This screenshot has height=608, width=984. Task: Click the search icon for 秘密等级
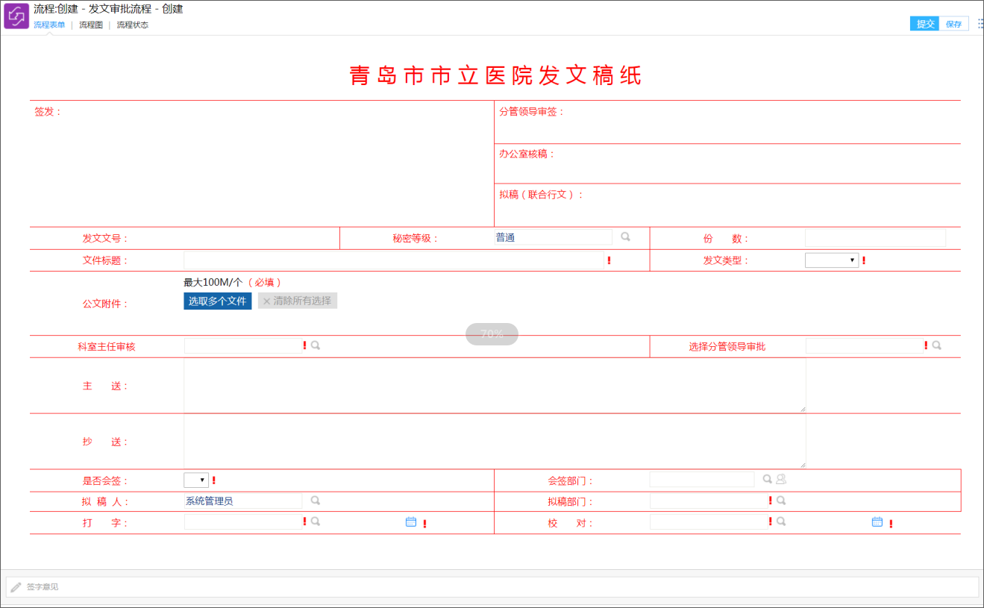tap(625, 236)
